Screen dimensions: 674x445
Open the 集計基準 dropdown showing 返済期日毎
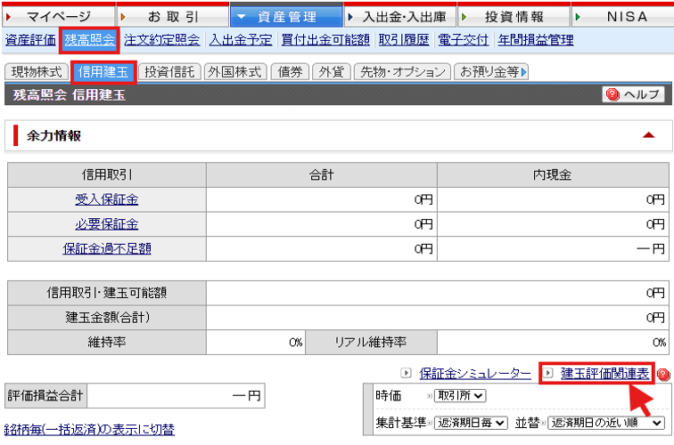point(471,423)
